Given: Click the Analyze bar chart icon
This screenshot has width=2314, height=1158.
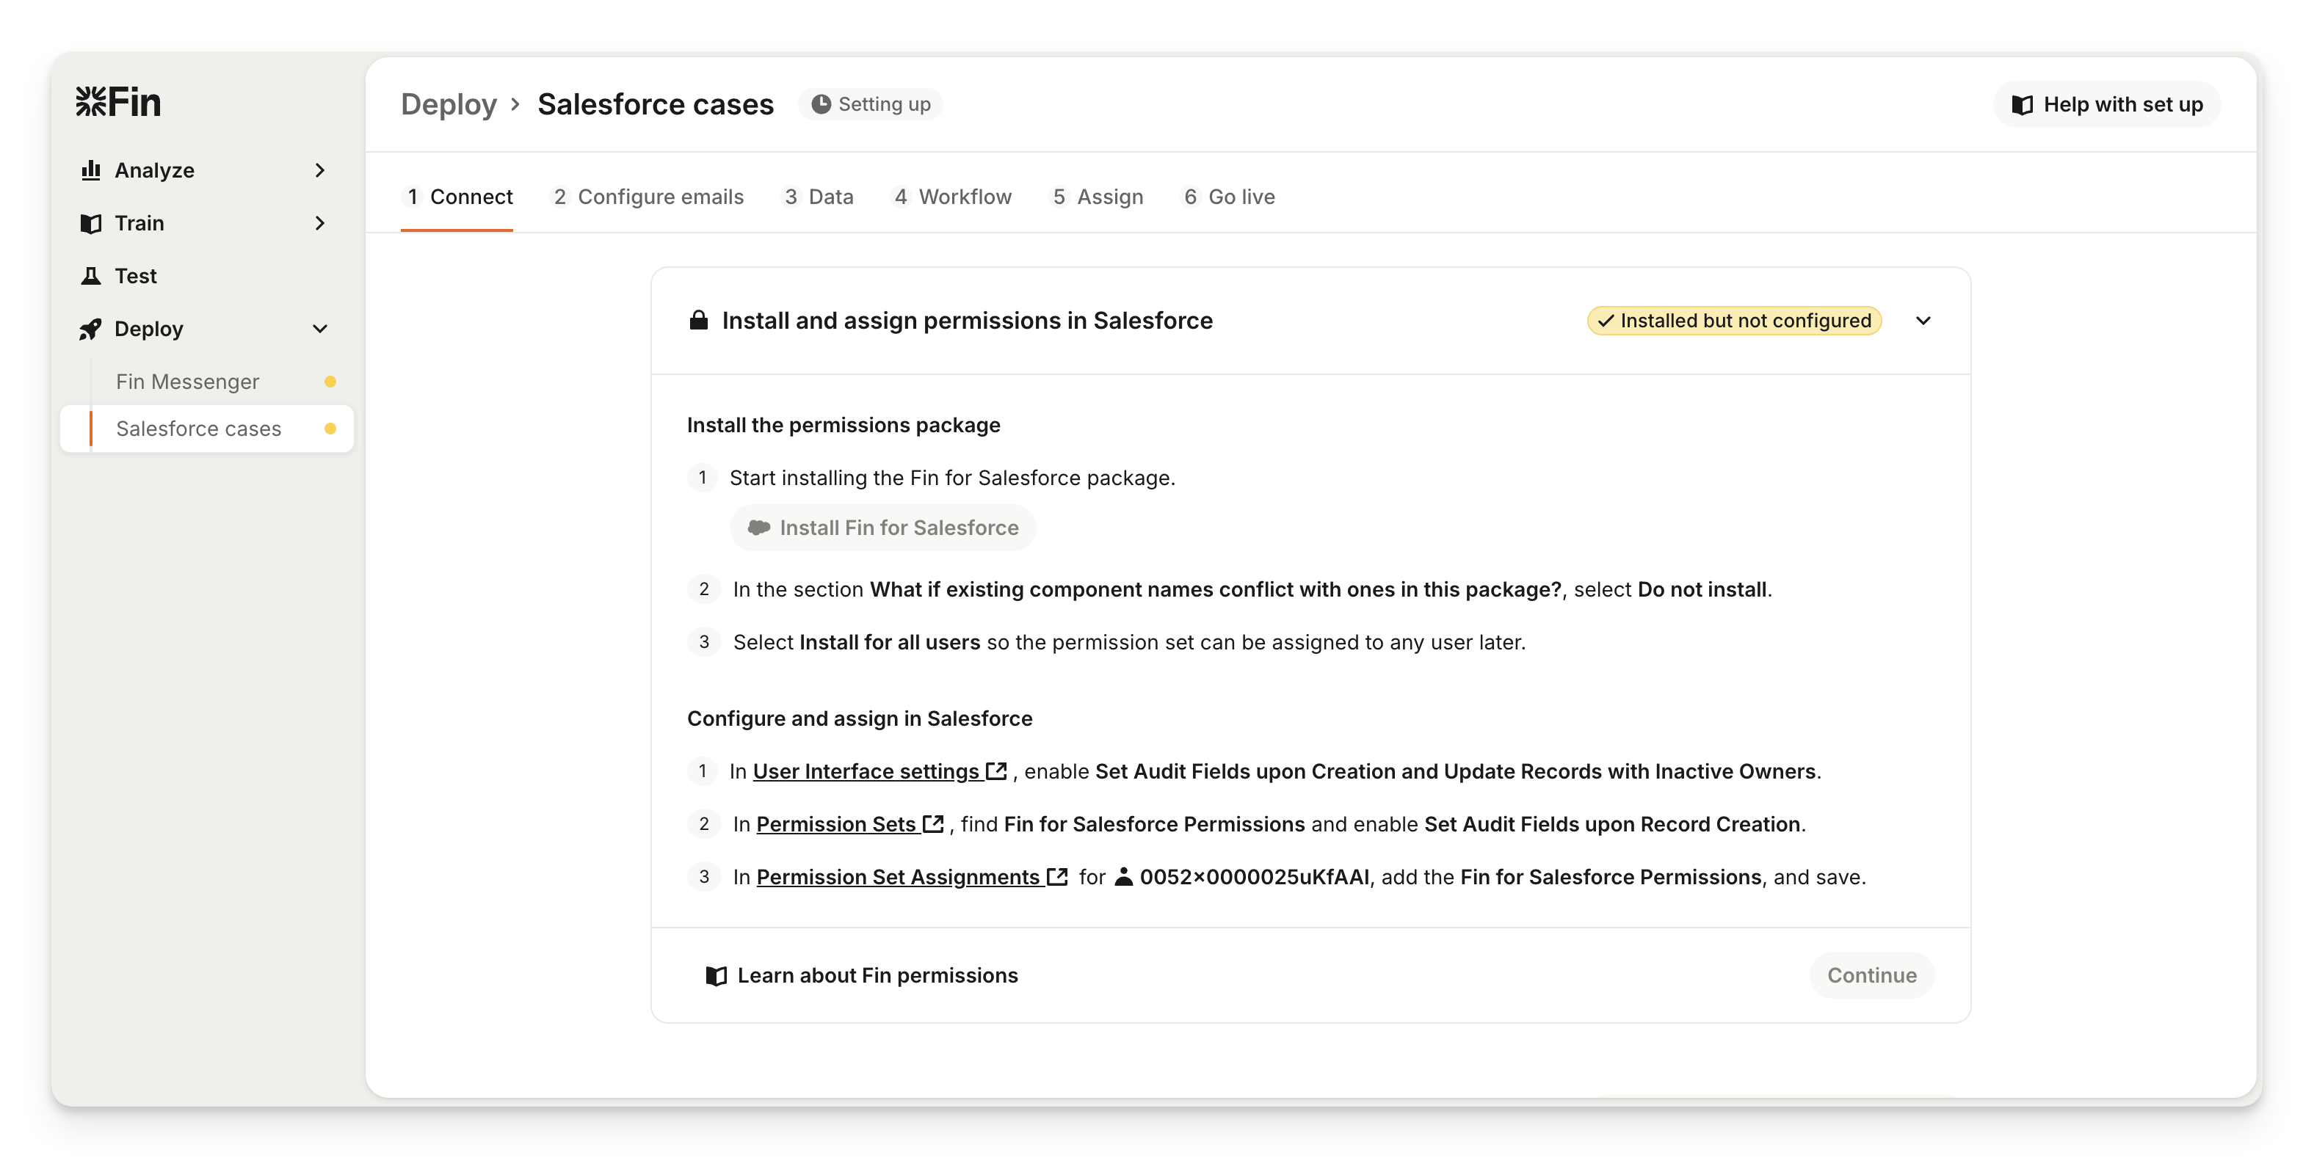Looking at the screenshot, I should point(91,170).
